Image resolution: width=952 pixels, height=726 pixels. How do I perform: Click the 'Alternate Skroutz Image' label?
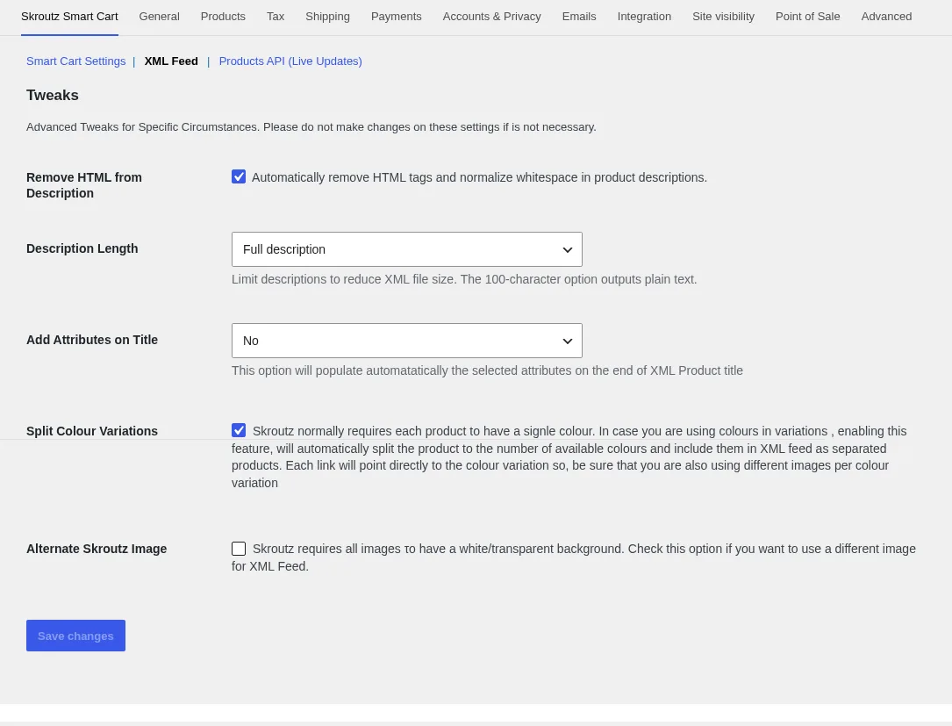click(96, 549)
